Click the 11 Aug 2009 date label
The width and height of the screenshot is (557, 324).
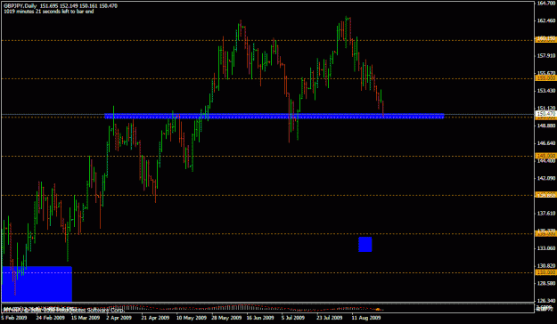click(366, 318)
